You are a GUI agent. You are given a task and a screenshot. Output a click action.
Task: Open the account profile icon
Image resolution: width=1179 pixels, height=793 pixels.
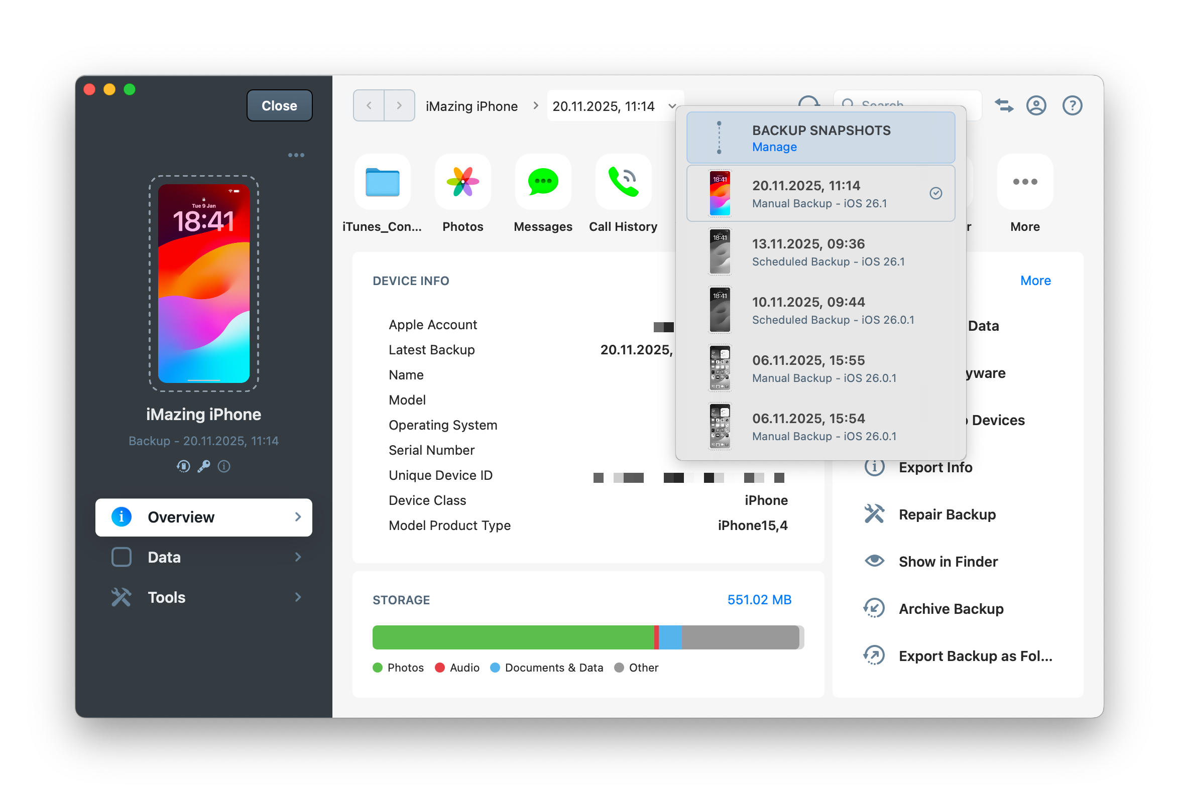click(1036, 105)
